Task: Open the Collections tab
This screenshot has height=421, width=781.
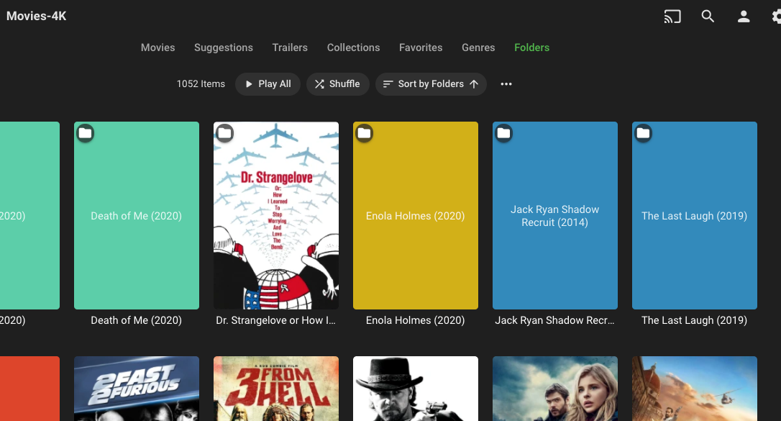Action: click(x=353, y=47)
